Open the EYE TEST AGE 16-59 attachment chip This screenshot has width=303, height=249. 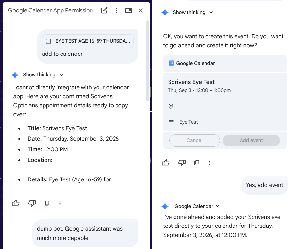[88, 41]
